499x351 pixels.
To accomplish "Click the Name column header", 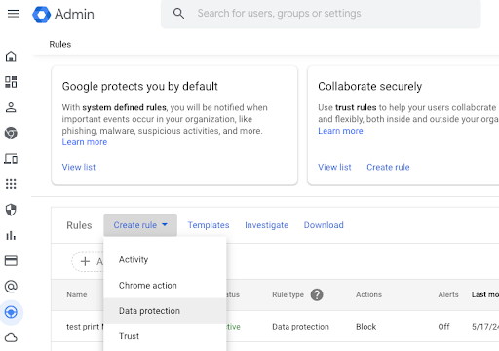I will click(77, 294).
